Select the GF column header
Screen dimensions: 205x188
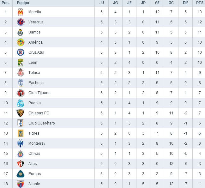[157, 3]
